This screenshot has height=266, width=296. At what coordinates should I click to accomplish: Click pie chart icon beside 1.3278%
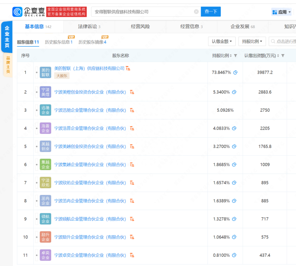point(234,219)
